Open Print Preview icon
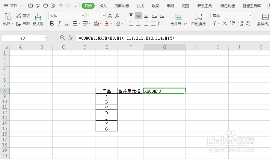Image resolution: width=270 pixels, height=159 pixels. pos(53,6)
